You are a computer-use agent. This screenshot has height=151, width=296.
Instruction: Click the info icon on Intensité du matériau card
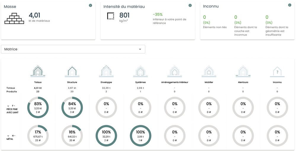pyautogui.click(x=190, y=5)
